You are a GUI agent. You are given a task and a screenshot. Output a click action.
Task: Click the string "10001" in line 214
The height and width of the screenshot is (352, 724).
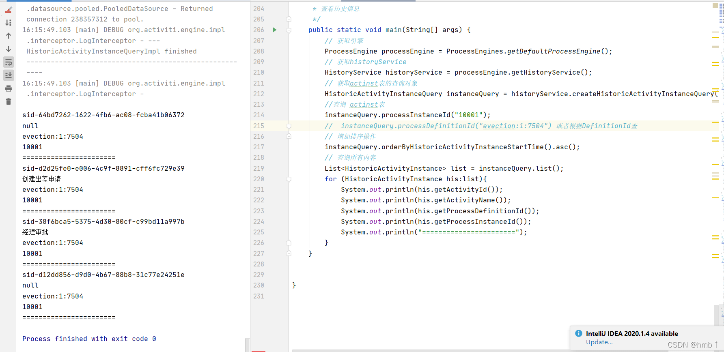click(x=469, y=115)
